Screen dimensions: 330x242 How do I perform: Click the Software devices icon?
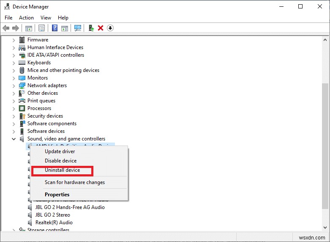point(22,131)
